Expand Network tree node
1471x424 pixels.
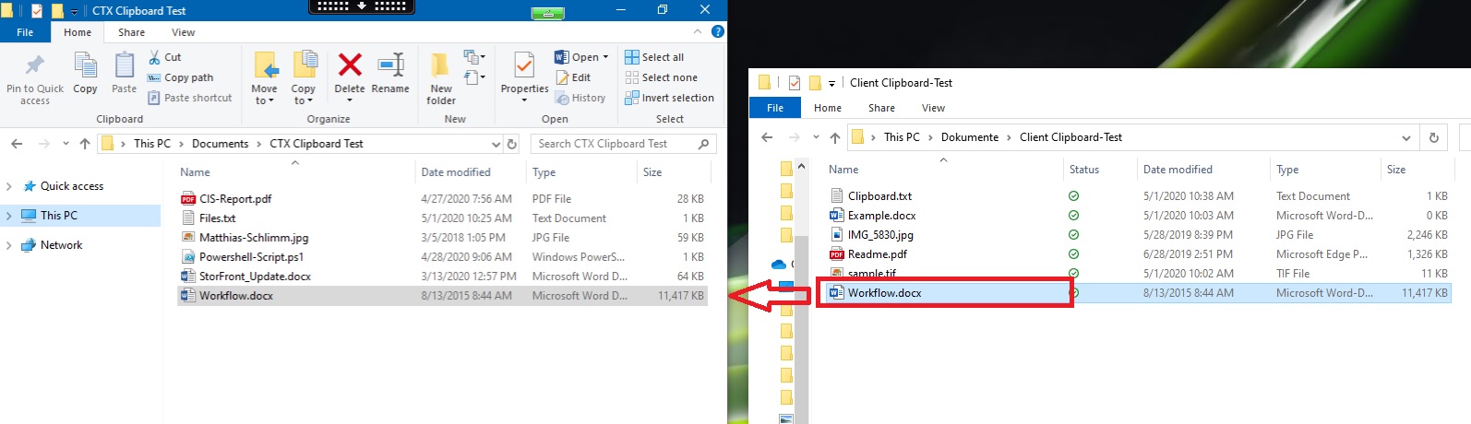(x=9, y=245)
